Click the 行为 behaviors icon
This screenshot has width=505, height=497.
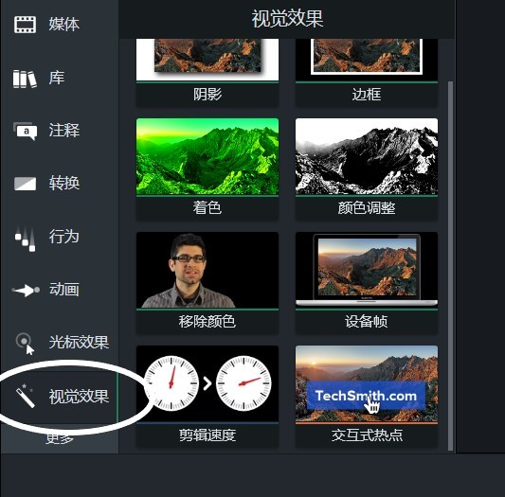pos(25,239)
